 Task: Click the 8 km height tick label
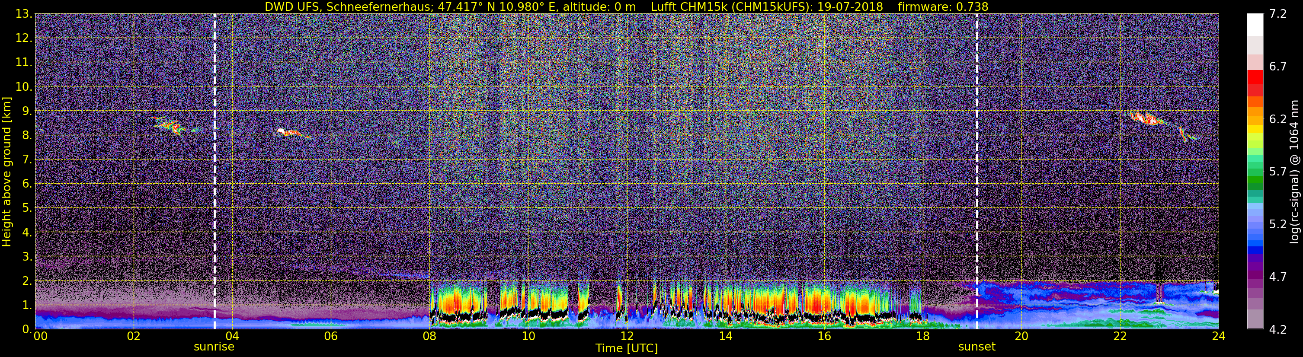tap(27, 136)
